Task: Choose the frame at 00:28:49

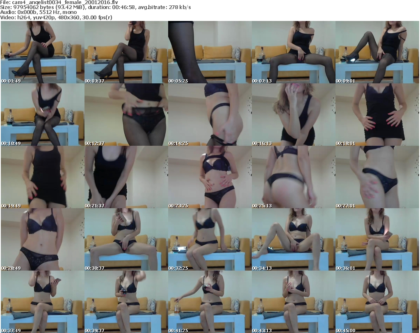Action: pos(43,239)
